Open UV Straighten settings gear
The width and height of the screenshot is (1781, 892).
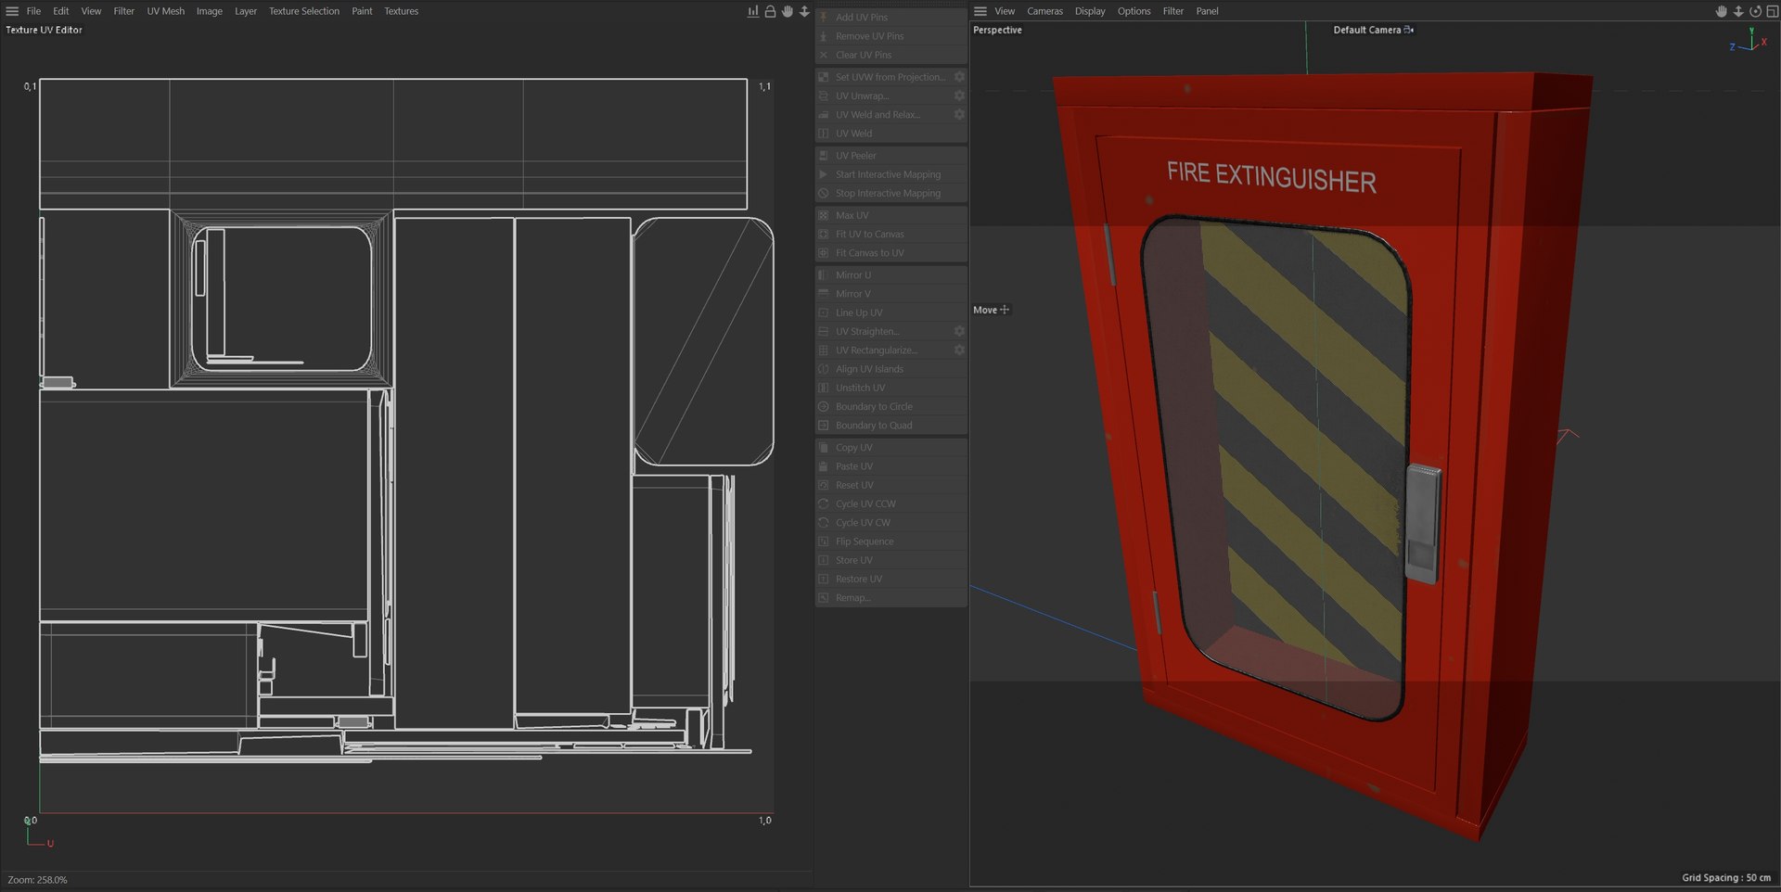tap(959, 331)
